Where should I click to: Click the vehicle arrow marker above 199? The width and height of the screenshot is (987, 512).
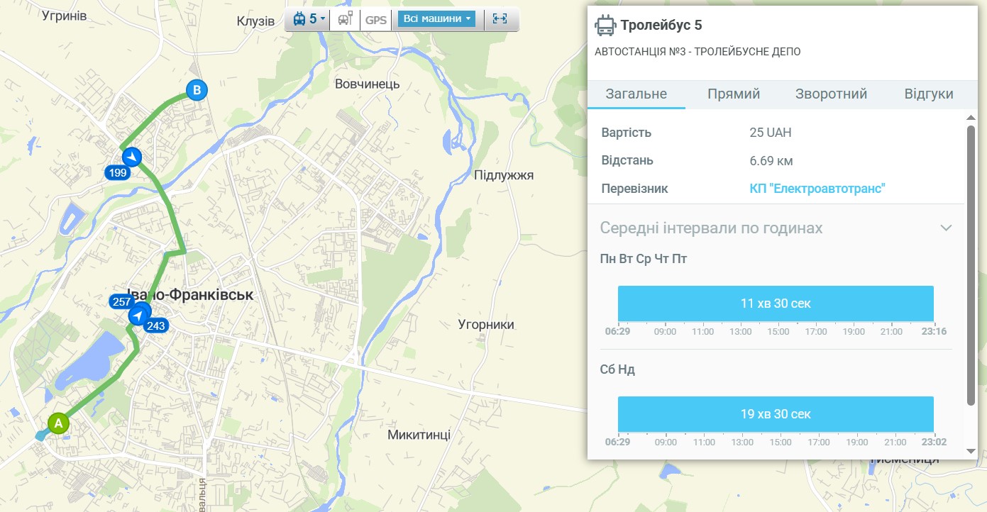pyautogui.click(x=132, y=156)
